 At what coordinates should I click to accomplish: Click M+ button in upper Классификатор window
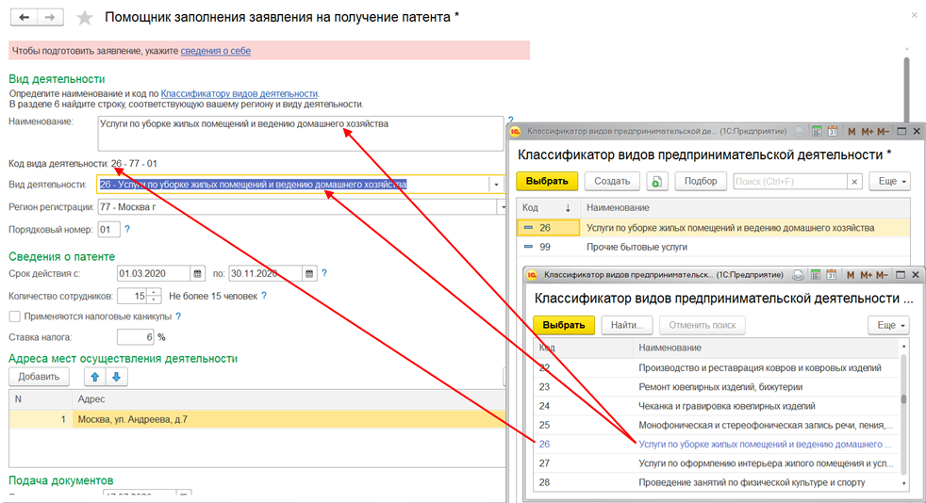867,132
